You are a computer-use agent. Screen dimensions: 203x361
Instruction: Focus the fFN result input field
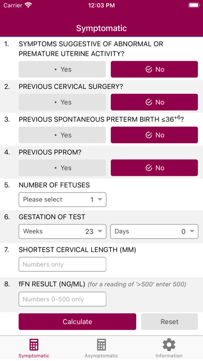click(x=63, y=299)
